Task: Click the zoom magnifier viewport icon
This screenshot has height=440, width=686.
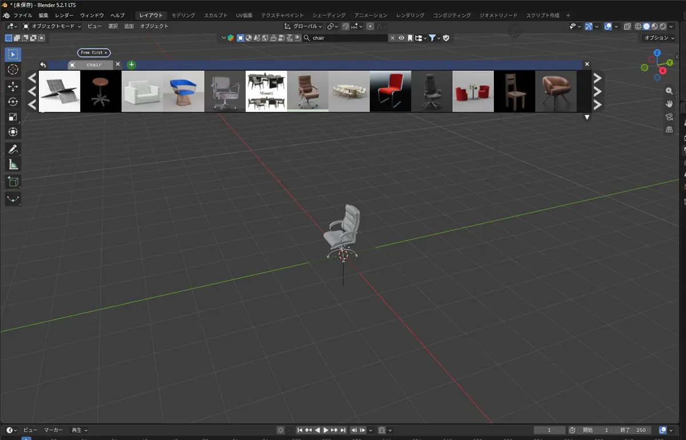Action: pyautogui.click(x=669, y=91)
